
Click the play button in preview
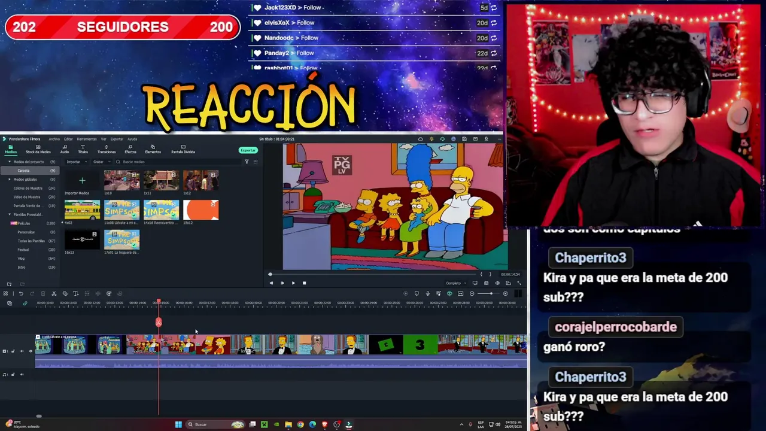(x=293, y=283)
